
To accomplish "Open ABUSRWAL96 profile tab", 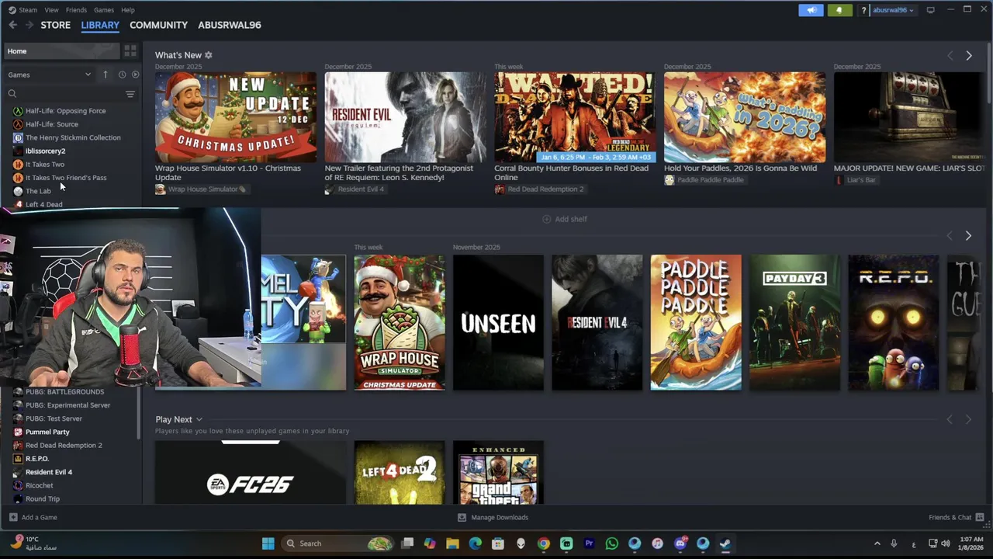I will pyautogui.click(x=229, y=25).
